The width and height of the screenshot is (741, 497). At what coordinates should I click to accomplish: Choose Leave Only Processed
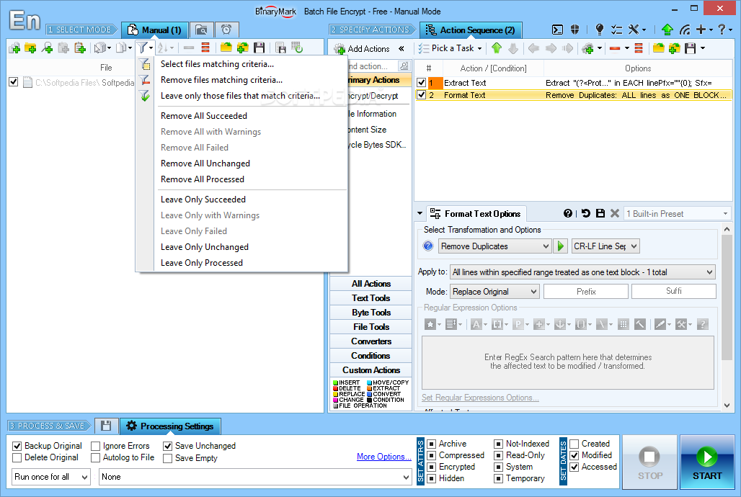[201, 263]
